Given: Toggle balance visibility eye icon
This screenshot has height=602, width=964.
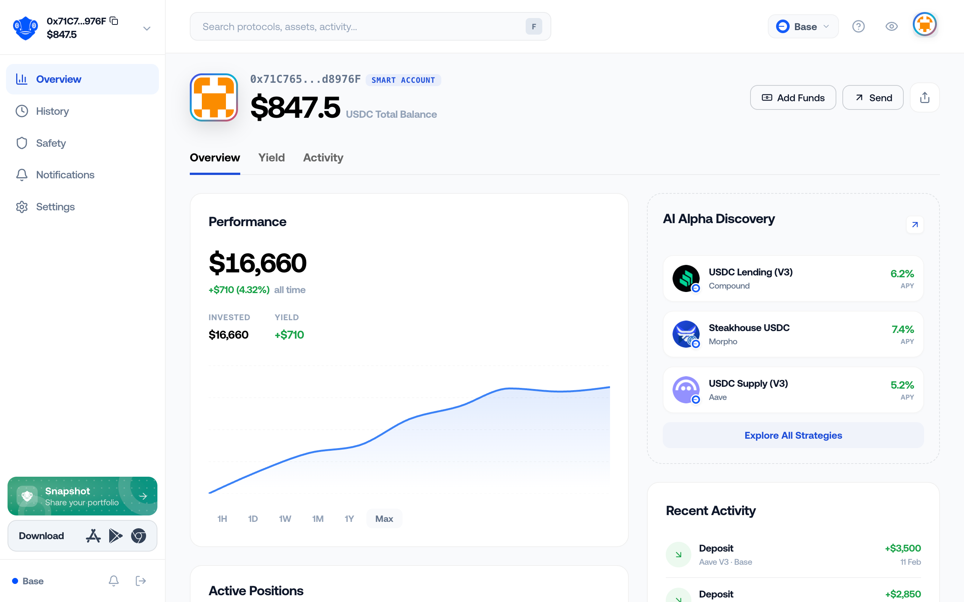Looking at the screenshot, I should tap(891, 27).
